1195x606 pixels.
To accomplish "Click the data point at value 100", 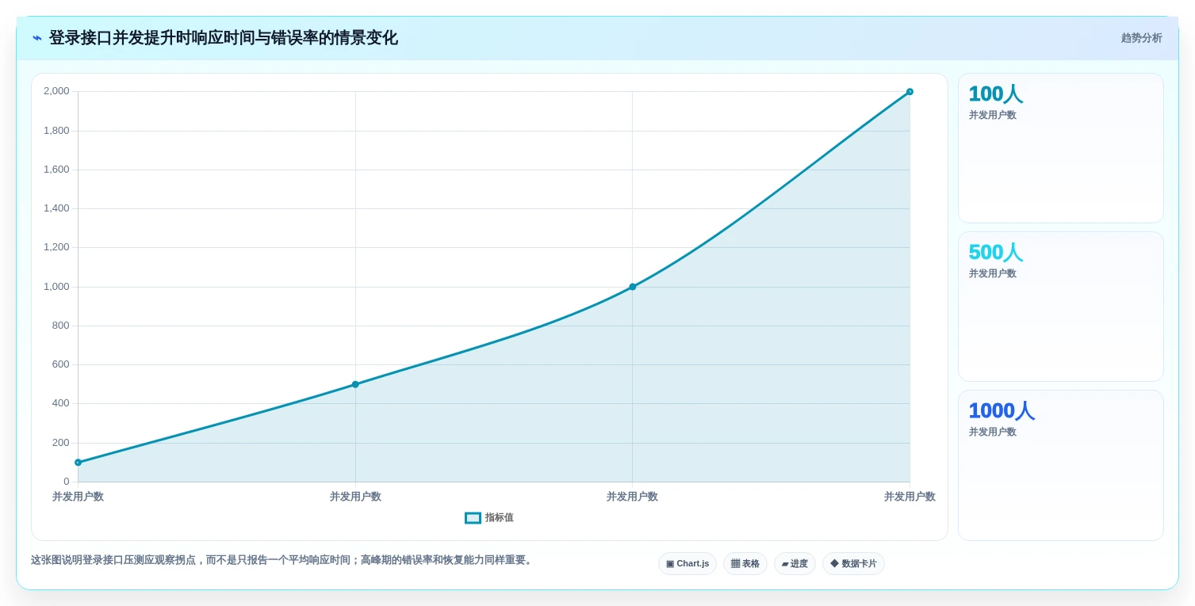I will click(78, 462).
